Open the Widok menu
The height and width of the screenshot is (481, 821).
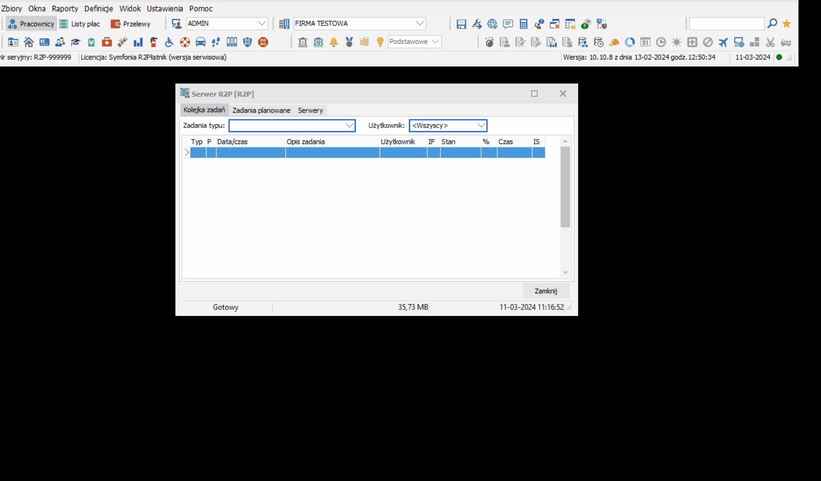[x=130, y=8]
